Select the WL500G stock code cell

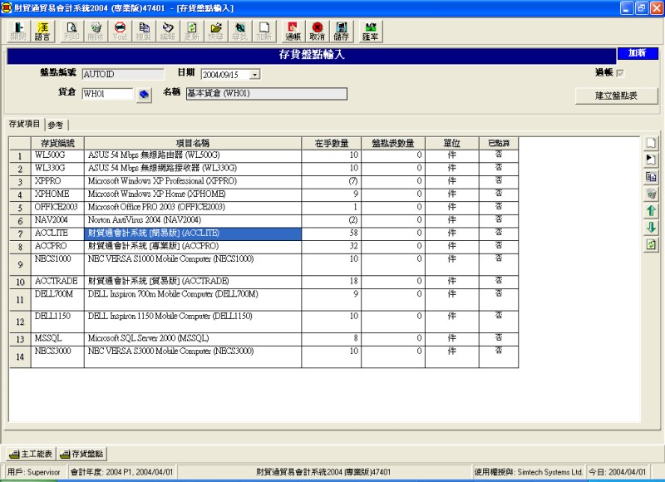click(x=57, y=155)
